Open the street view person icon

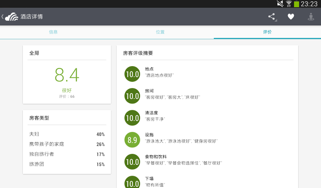pos(311,16)
